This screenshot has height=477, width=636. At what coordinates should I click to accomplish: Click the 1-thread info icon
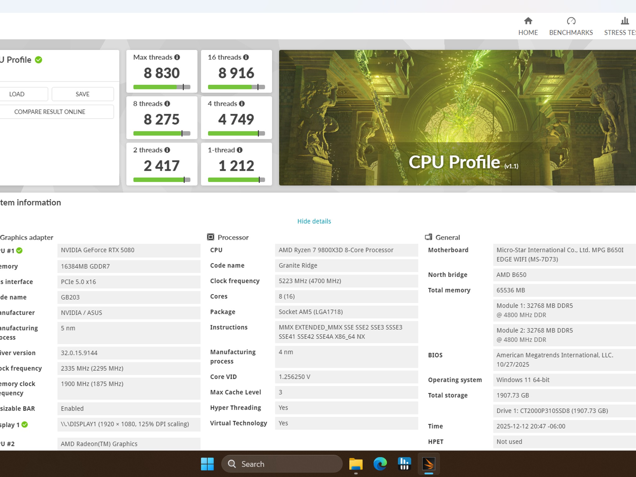click(x=239, y=150)
